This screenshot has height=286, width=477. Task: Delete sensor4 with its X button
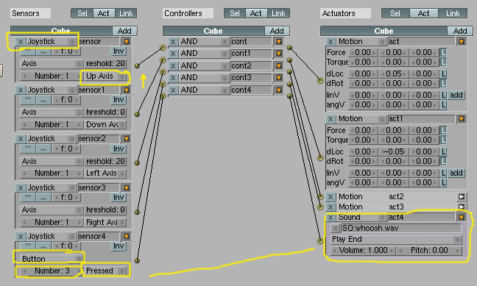21,237
